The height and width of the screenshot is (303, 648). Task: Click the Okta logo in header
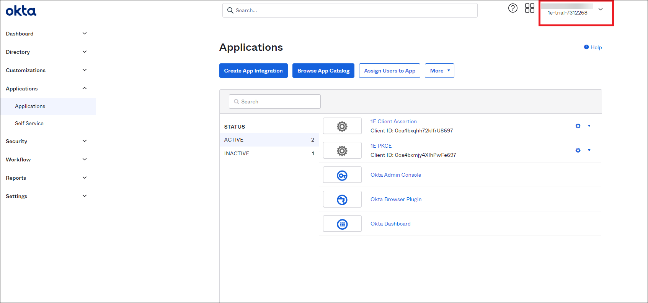21,11
